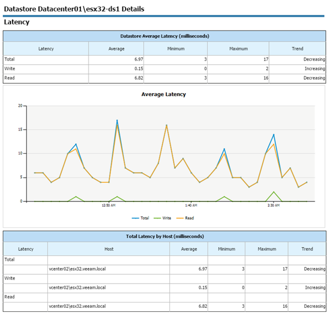Click the Read legend orange color swatch
The width and height of the screenshot is (328, 313).
[x=180, y=218]
